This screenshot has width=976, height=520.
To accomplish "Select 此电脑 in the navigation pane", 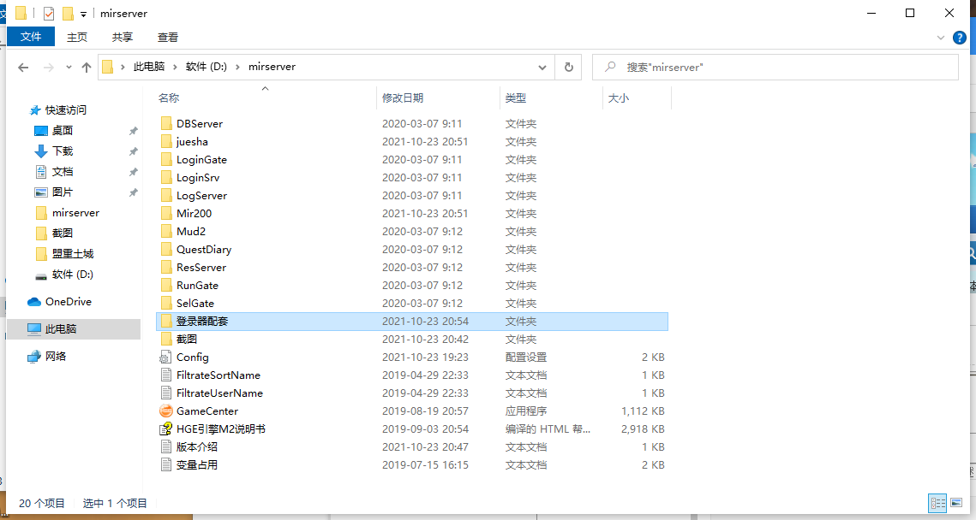I will (x=60, y=329).
